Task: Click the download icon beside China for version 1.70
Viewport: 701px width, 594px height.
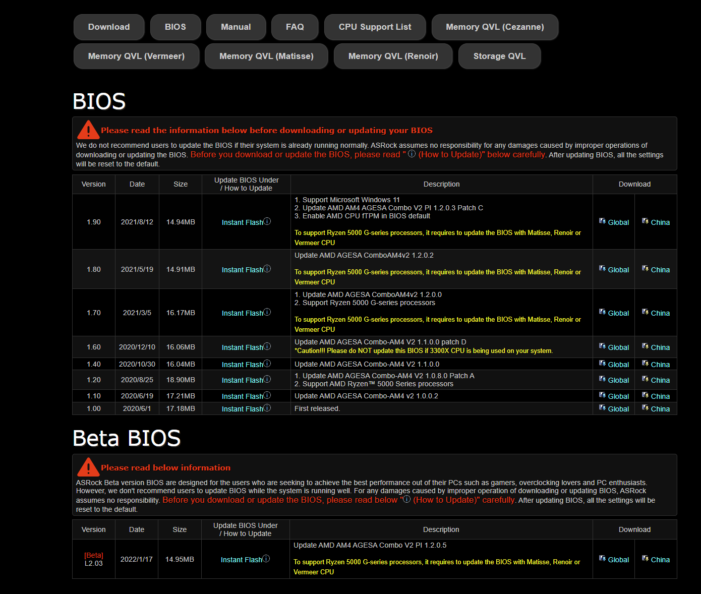Action: click(x=645, y=312)
